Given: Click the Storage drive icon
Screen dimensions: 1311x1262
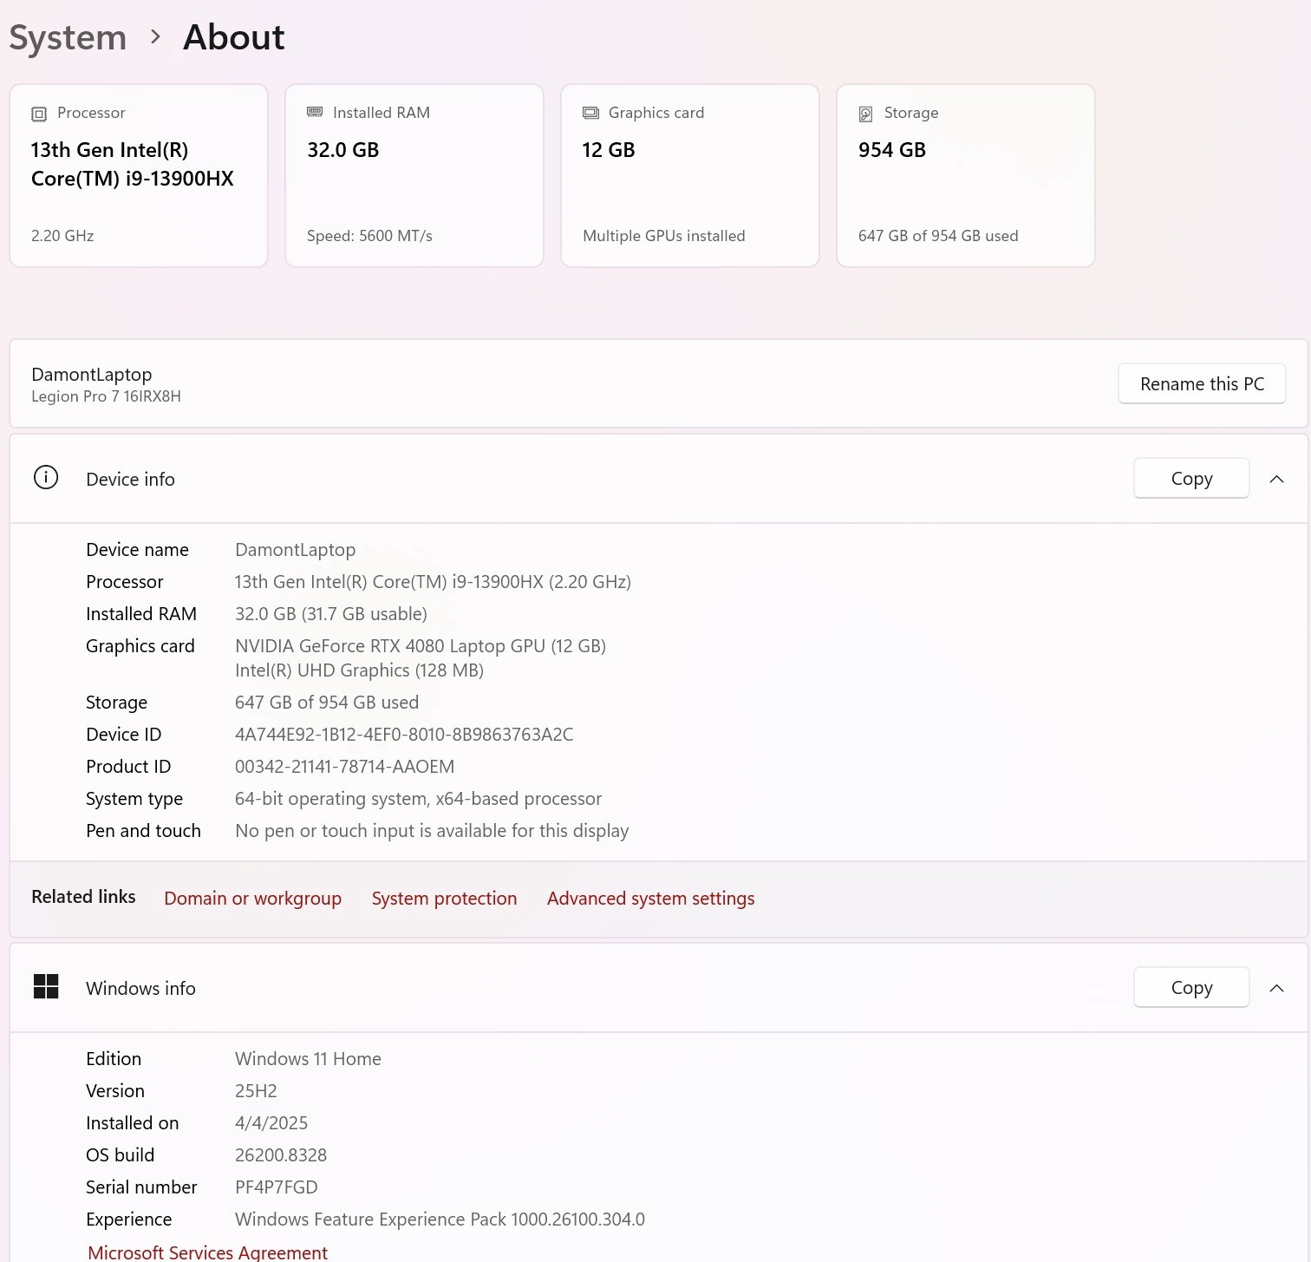Looking at the screenshot, I should 865,114.
